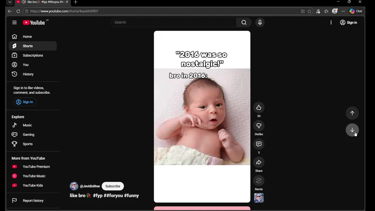Select Shorts in the sidebar
Image resolution: width=375 pixels, height=211 pixels.
pyautogui.click(x=33, y=46)
